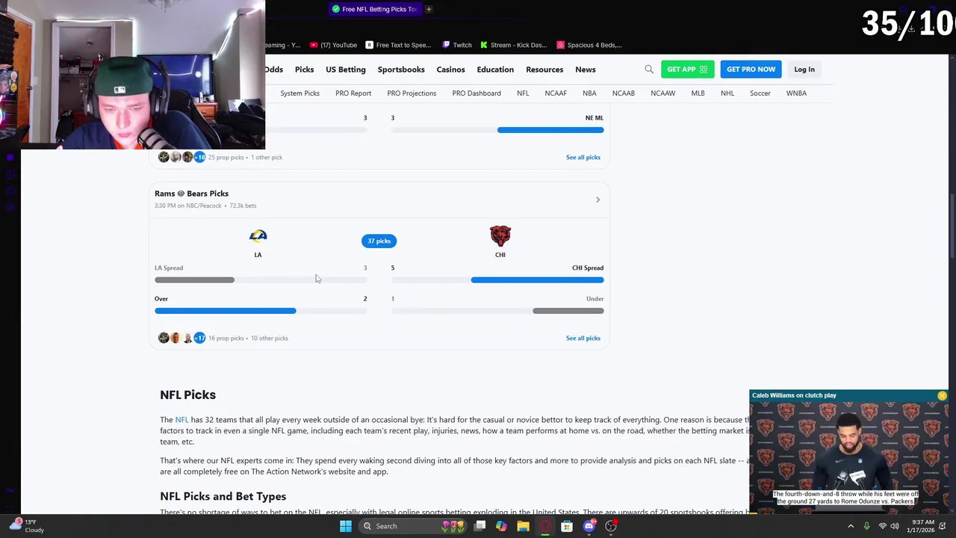This screenshot has width=956, height=538.
Task: Open OBS Studio from the taskbar
Action: (611, 526)
